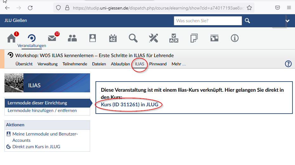The width and height of the screenshot is (295, 165).
Task: Open the Stud.IP home start page icon
Action: [x=11, y=38]
